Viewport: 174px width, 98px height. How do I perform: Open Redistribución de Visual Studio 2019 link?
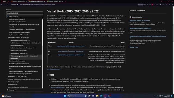[x=140, y=28]
